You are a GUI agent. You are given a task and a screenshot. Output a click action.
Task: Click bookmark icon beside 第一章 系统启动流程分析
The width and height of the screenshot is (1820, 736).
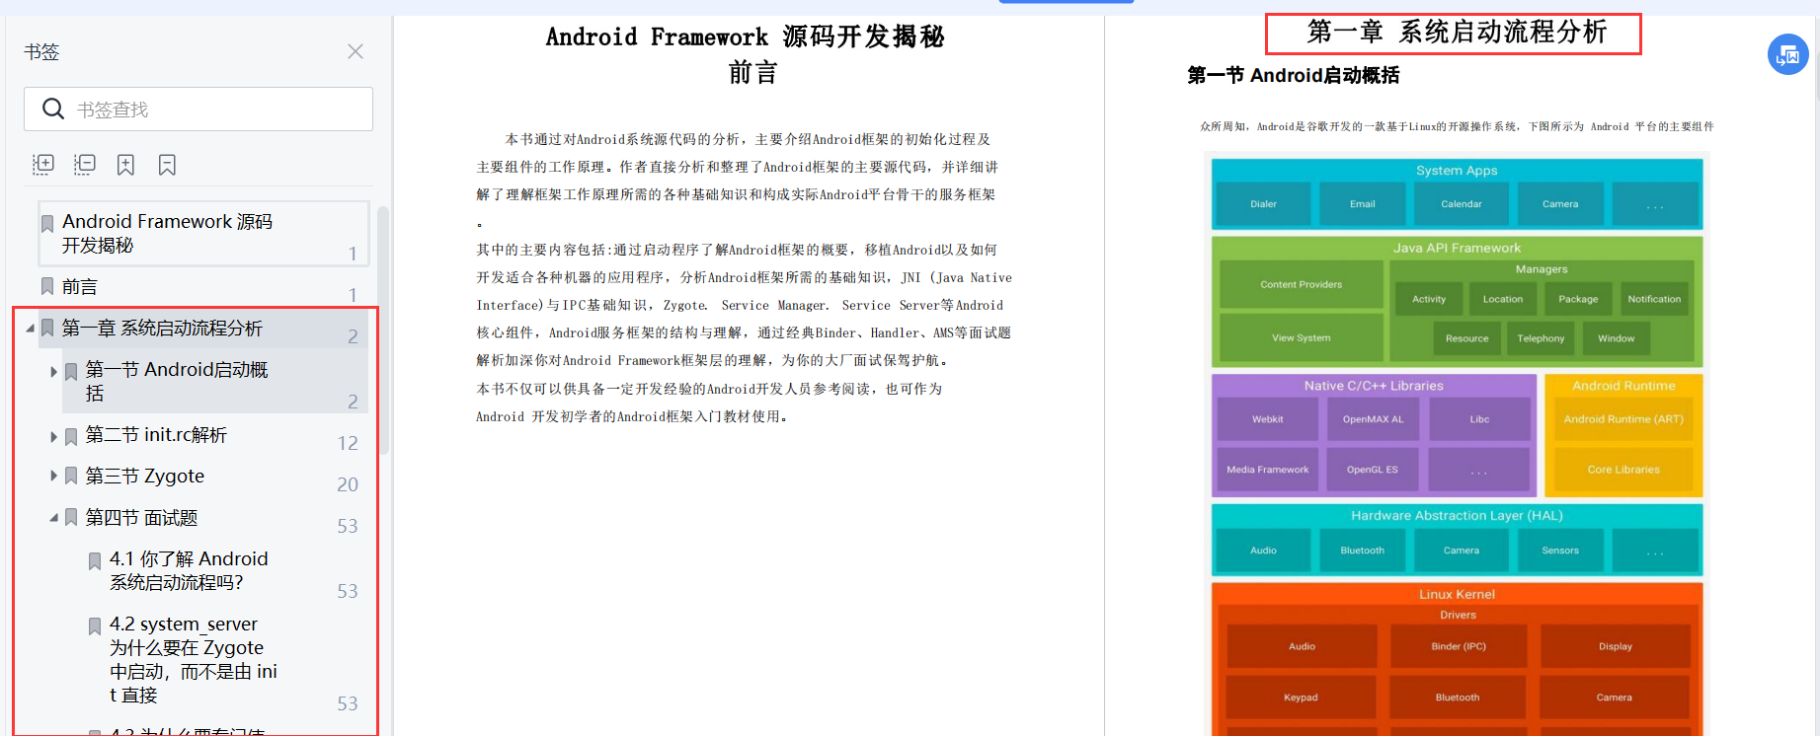click(x=47, y=329)
